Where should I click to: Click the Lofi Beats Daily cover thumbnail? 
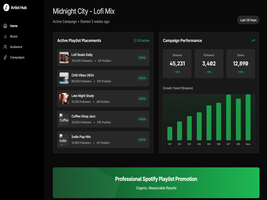click(64, 58)
